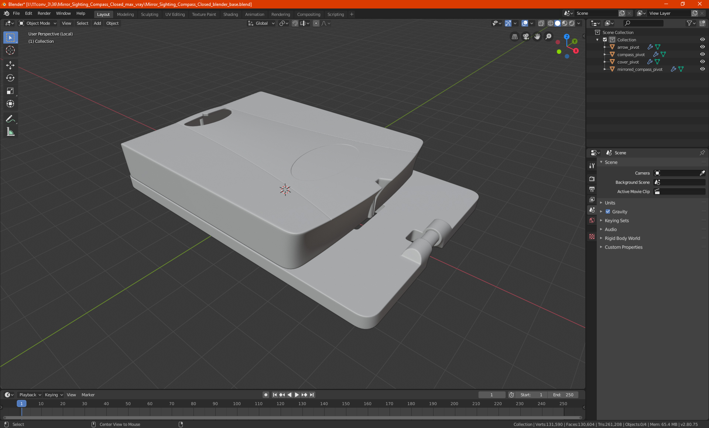Open the File menu
Screen dimensions: 709x428
pyautogui.click(x=16, y=13)
